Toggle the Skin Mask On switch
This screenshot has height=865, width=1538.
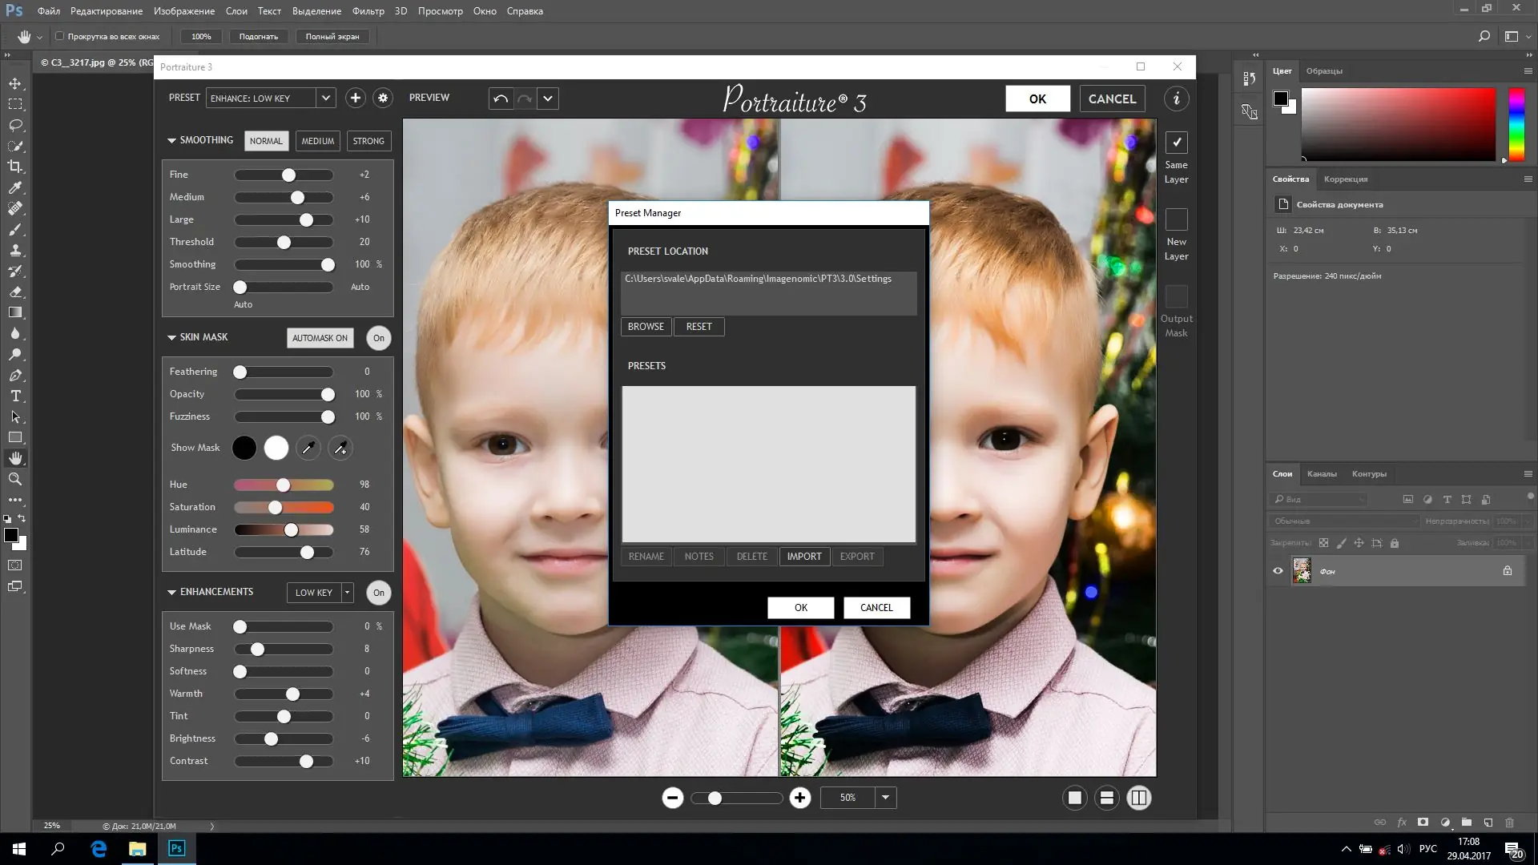(x=378, y=338)
